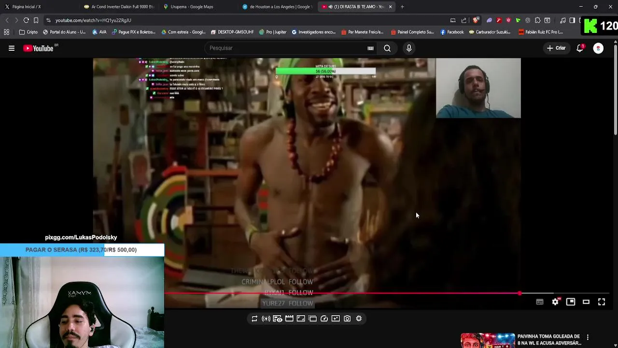618x348 pixels.
Task: Switch to miniplayer mode
Action: coord(571,302)
